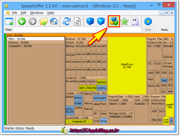Open the File menu
Image resolution: width=180 pixels, height=136 pixels.
point(14,13)
